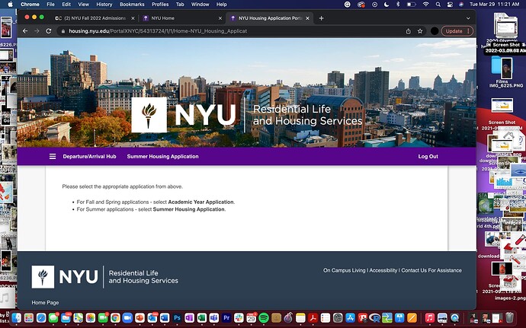Open Contact Us For Assistance link
The image size is (526, 328).
[x=431, y=270]
